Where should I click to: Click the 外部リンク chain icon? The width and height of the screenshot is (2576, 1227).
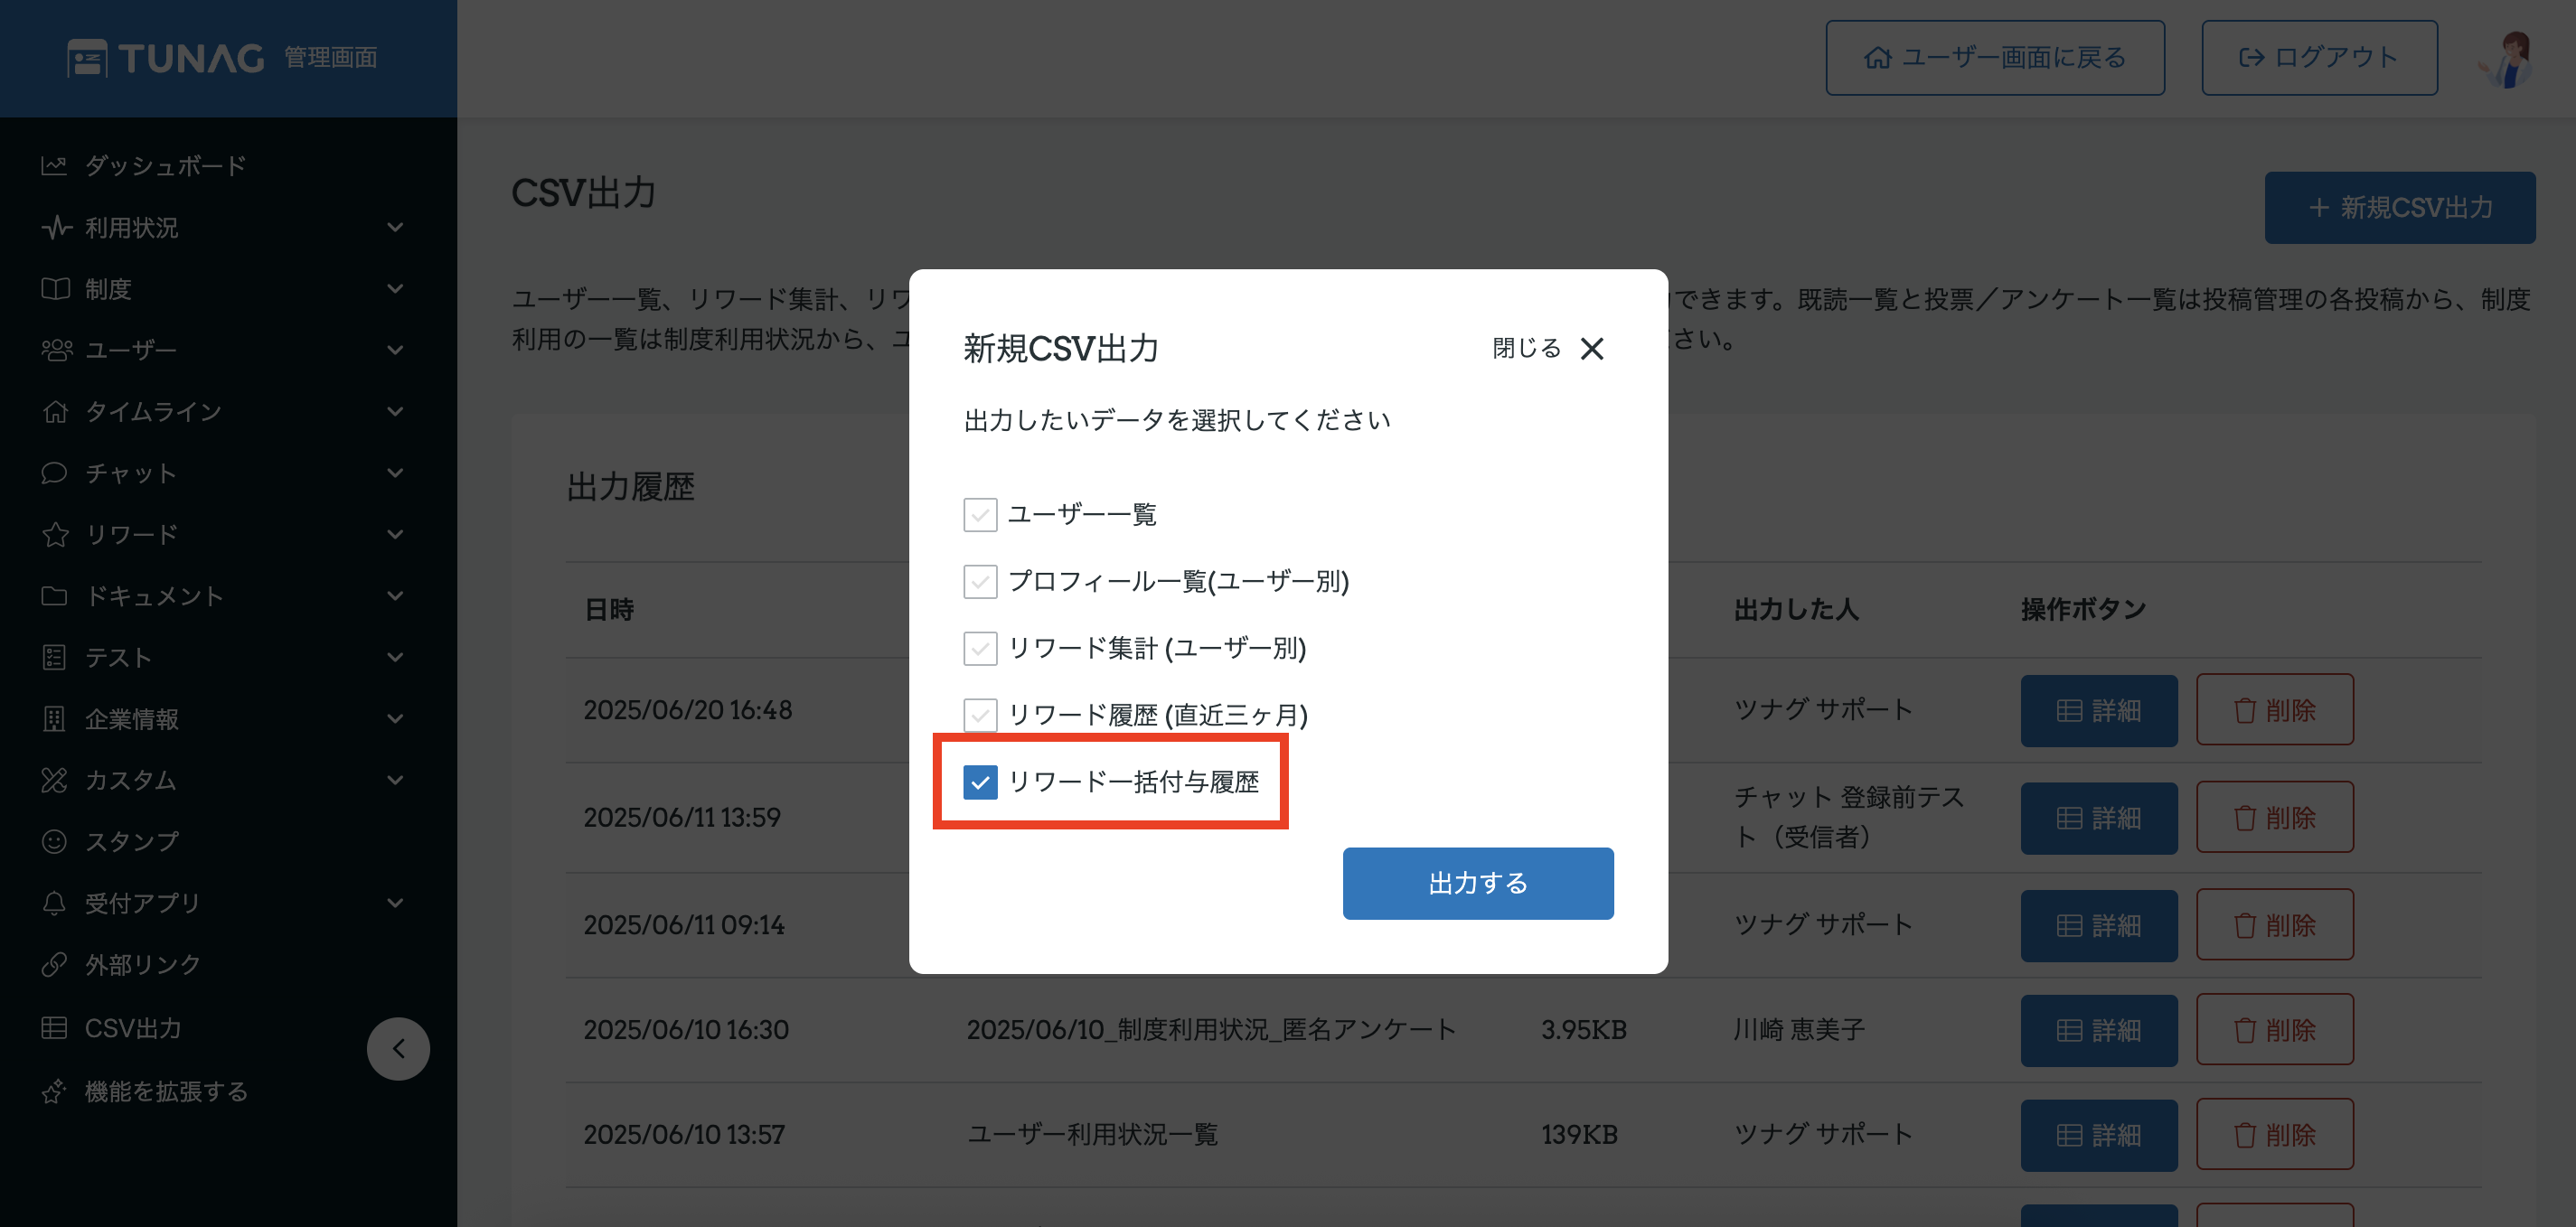(54, 964)
